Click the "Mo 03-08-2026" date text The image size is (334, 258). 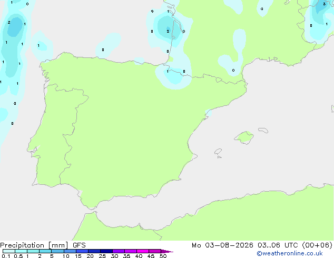click(222, 245)
